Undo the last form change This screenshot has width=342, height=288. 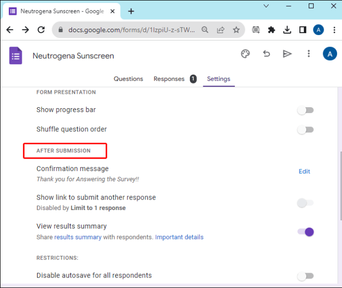click(x=266, y=54)
